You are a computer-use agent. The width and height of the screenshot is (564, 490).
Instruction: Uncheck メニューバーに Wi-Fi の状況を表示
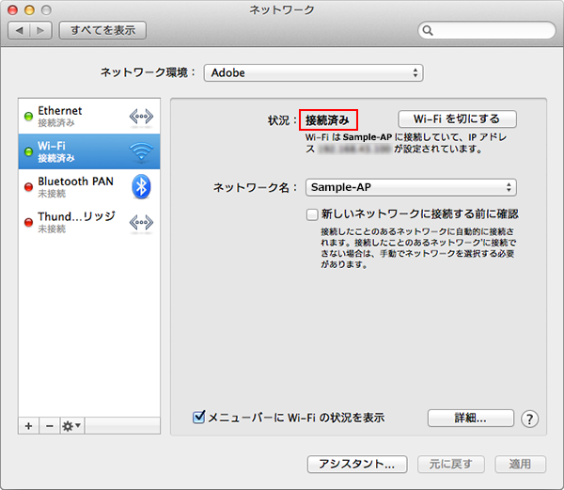pos(198,417)
